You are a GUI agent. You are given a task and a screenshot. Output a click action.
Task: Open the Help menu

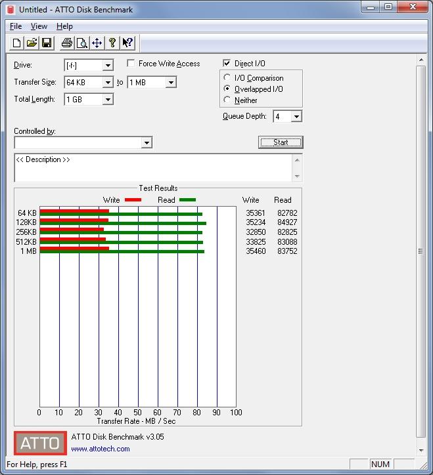64,26
